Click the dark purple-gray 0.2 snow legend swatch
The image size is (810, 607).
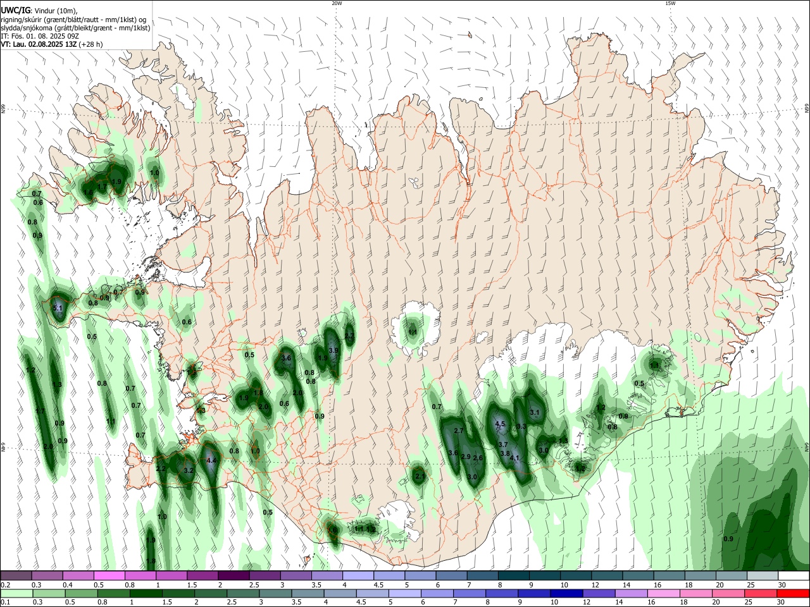click(x=16, y=575)
